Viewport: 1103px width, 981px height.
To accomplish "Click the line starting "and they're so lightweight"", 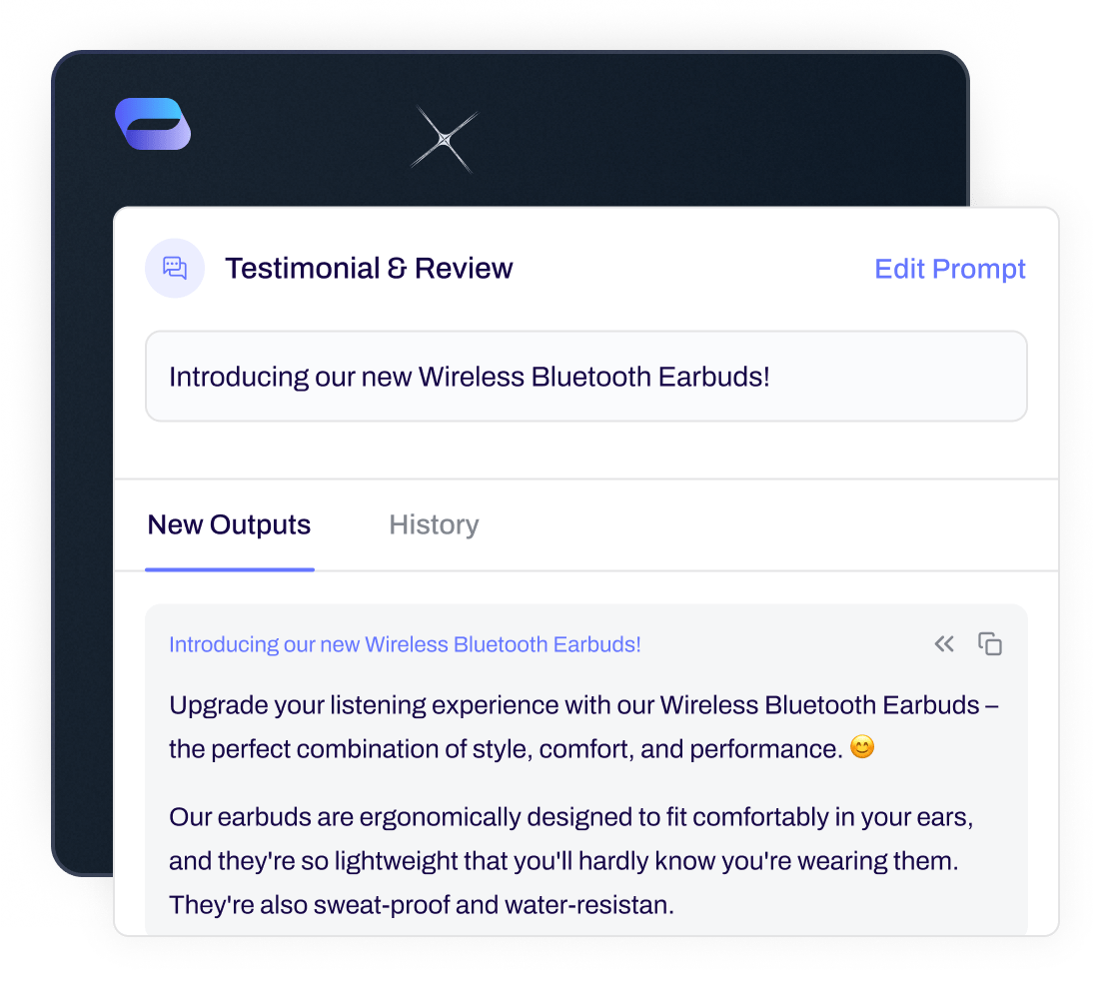I will coord(563,861).
